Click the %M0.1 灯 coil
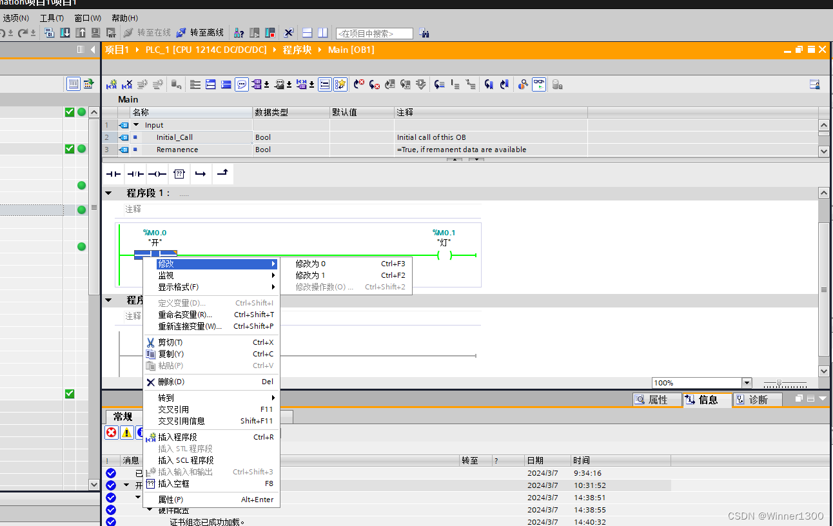 [444, 255]
